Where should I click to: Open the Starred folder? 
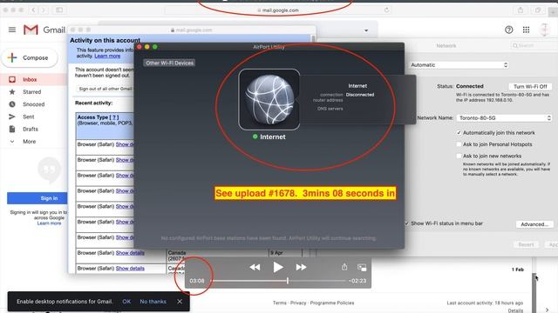(31, 92)
